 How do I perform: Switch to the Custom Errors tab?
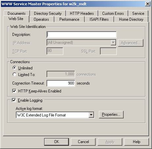click(113, 13)
